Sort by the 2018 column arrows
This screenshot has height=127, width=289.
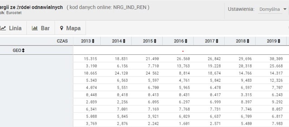coord(248,41)
